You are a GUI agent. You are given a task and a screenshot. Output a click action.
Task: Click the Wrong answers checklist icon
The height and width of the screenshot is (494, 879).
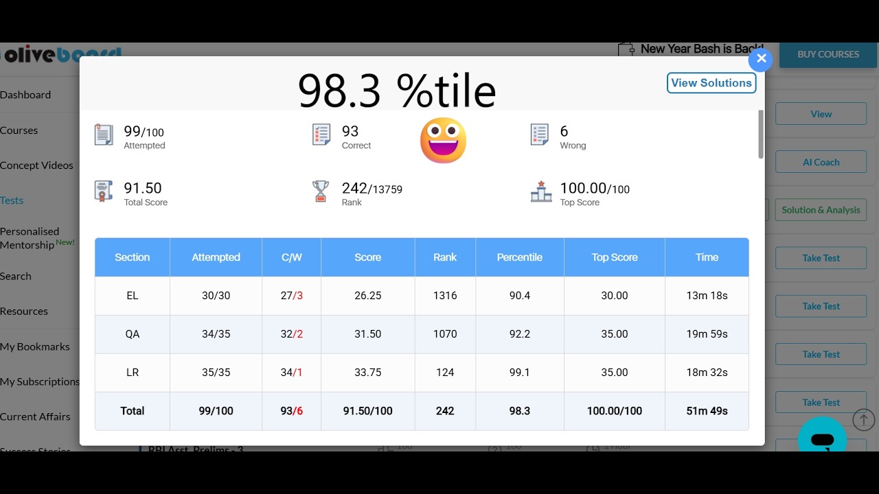point(540,135)
